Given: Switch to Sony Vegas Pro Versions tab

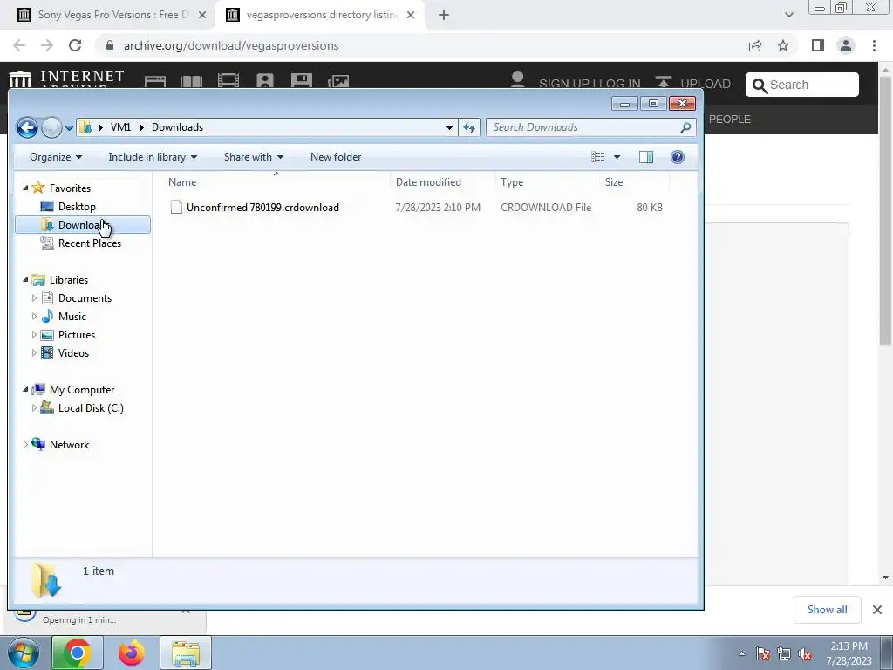Looking at the screenshot, I should point(112,15).
